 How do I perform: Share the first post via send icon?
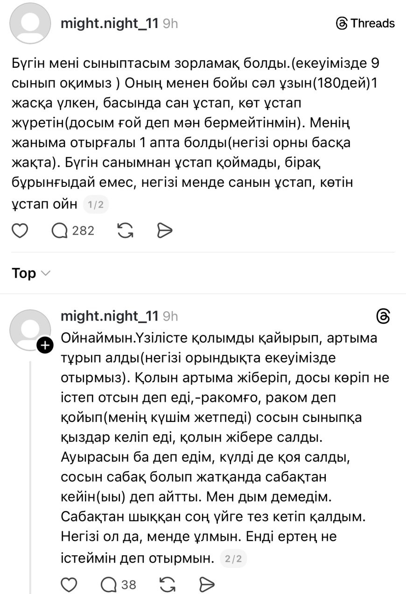(x=165, y=230)
